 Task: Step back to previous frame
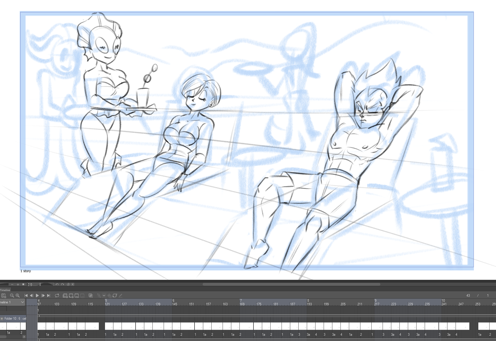(32, 296)
